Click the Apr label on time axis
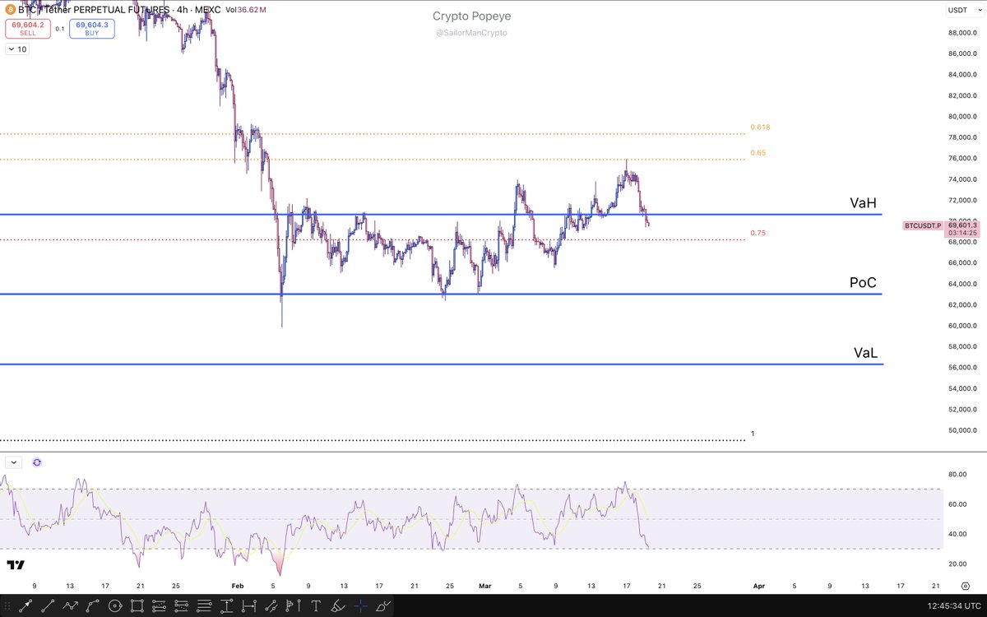Screen dimensions: 987x617 (758, 586)
